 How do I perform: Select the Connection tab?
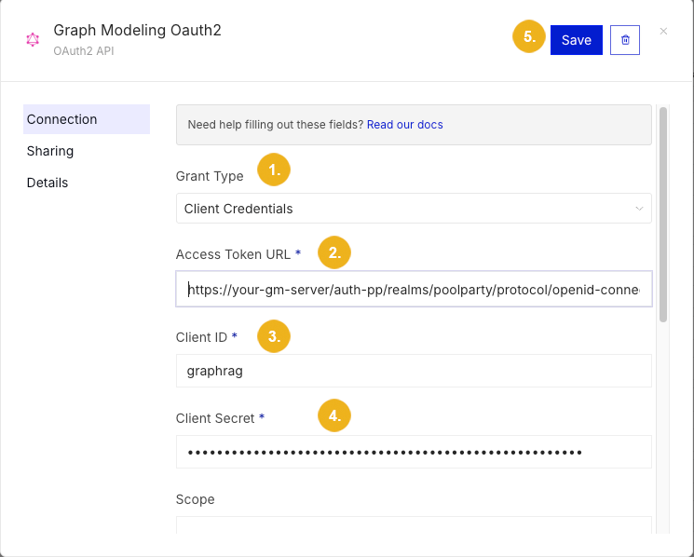(x=87, y=119)
